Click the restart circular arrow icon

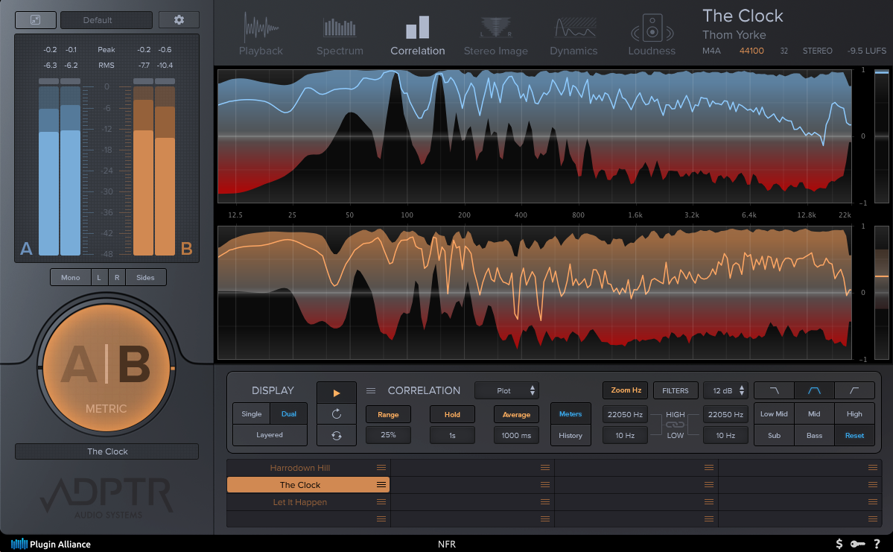337,413
